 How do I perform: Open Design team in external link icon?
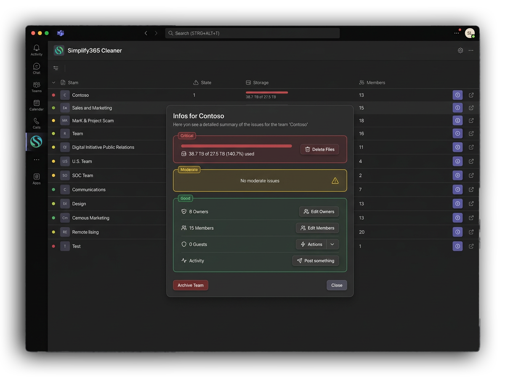click(x=471, y=204)
